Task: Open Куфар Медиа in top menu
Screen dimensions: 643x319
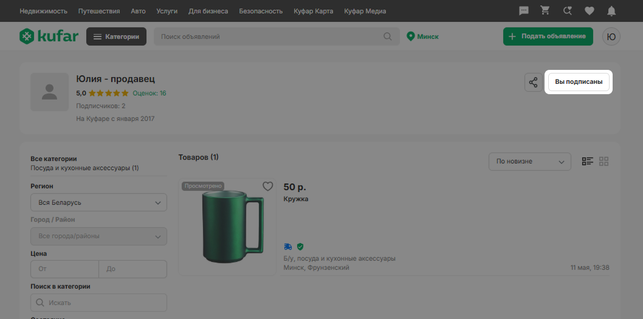Action: pos(365,11)
